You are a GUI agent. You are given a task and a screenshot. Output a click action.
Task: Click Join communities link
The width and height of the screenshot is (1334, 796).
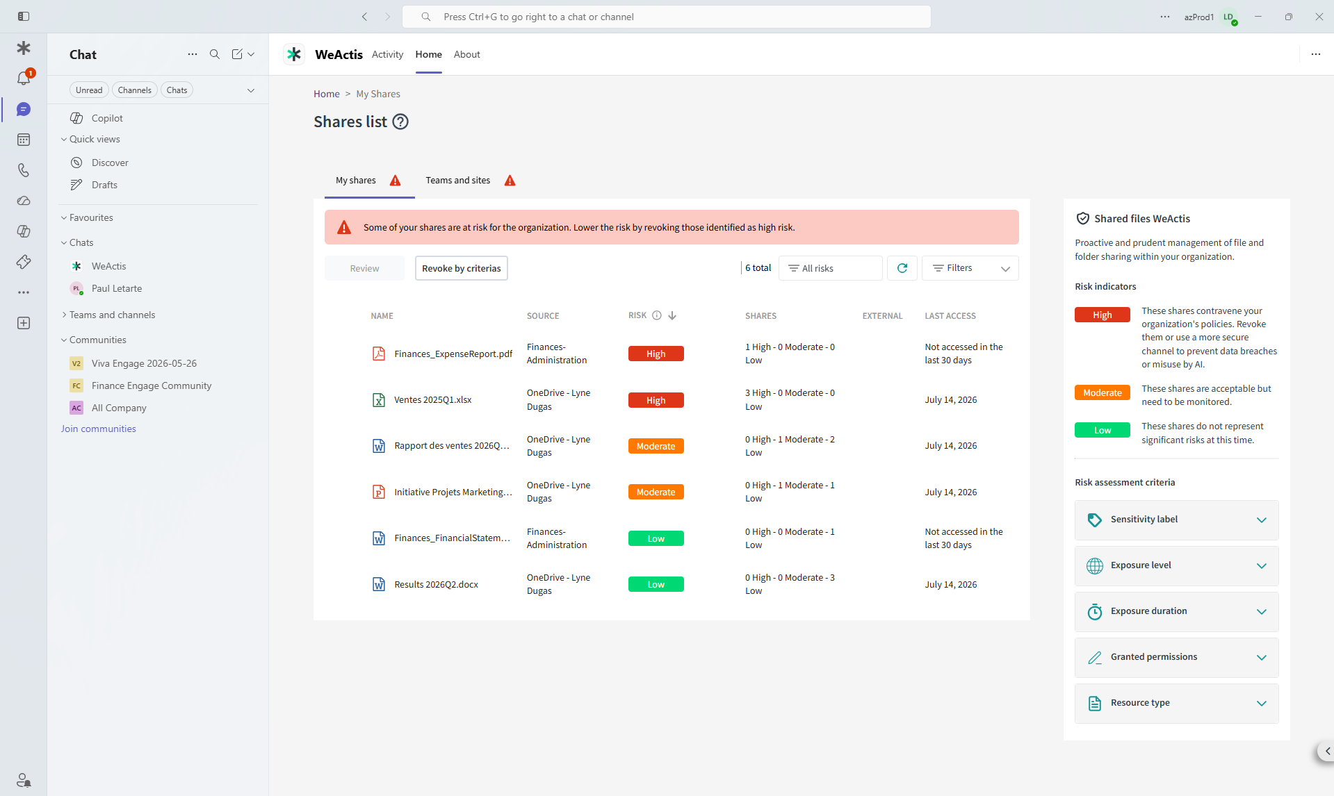tap(98, 429)
